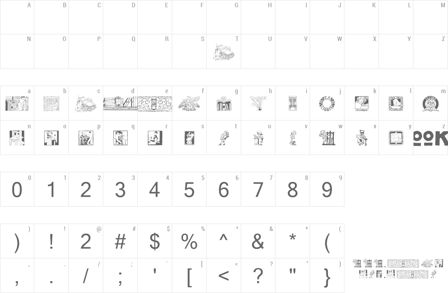Click the bookshelf ornament glyph for 'd'
The image size is (448, 293).
point(121,103)
